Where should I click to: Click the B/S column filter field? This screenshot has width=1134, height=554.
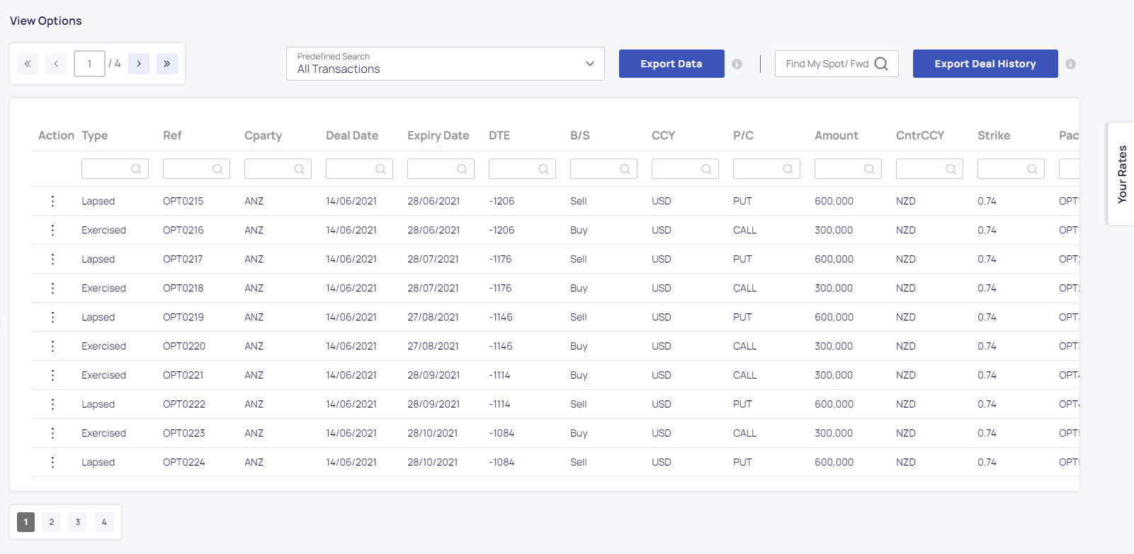pyautogui.click(x=603, y=169)
